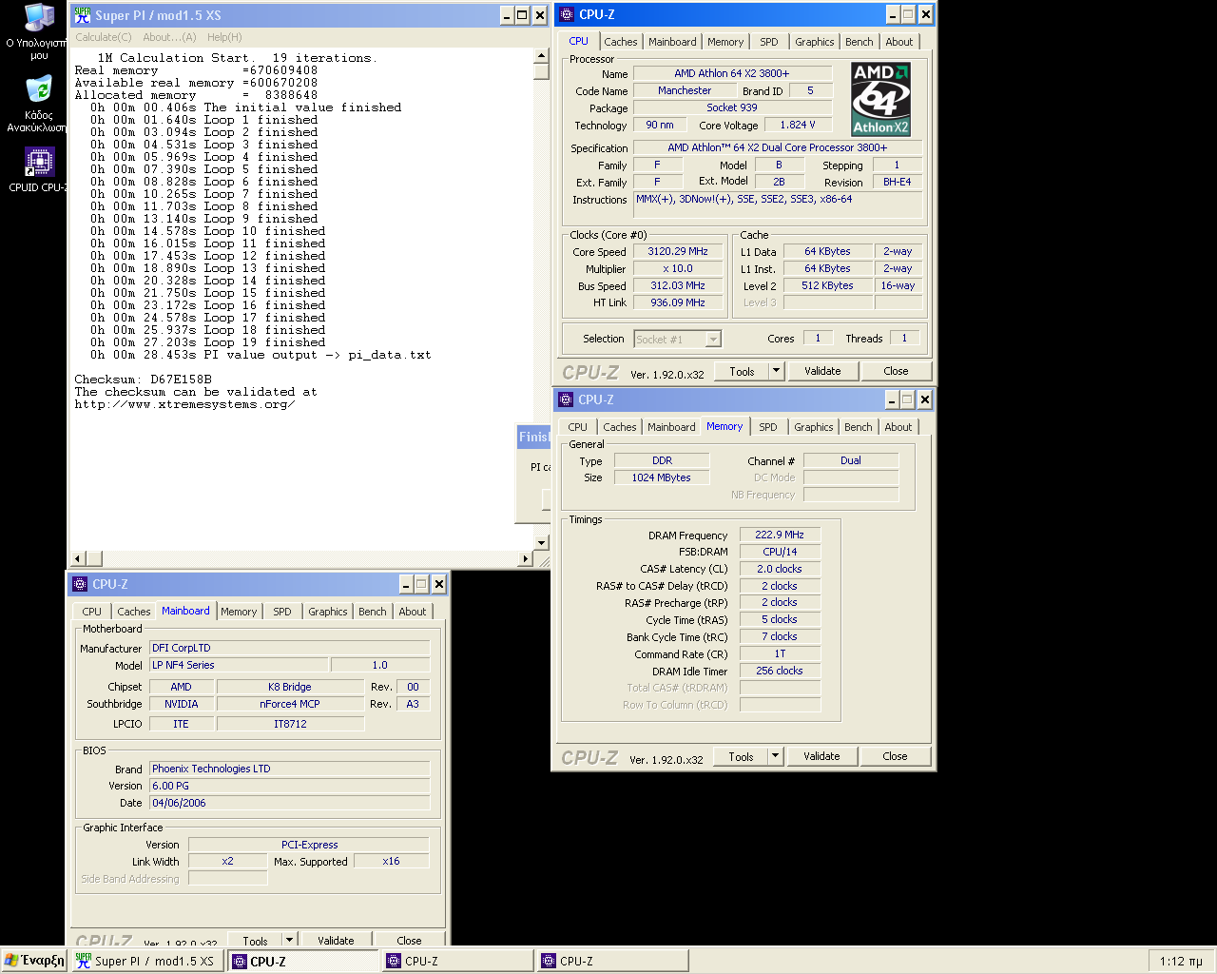Screen dimensions: 1217x974
Task: Click the HT Link 936.09 MHz value
Action: (678, 302)
